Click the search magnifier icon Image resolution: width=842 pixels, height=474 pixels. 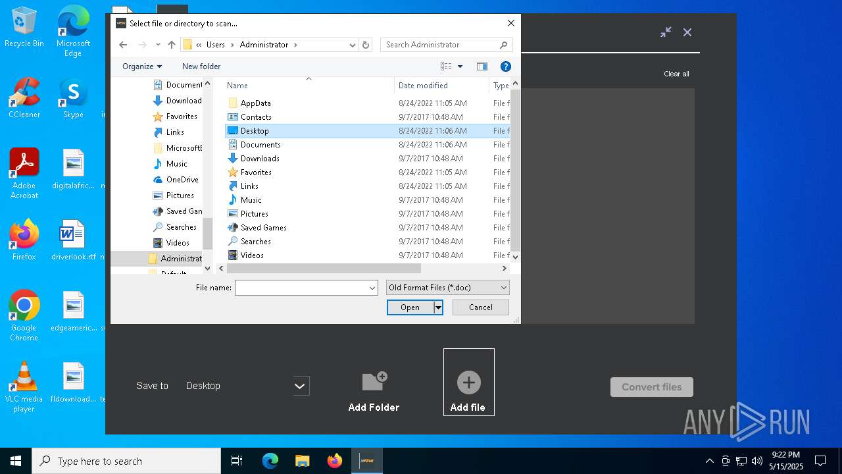coord(504,45)
